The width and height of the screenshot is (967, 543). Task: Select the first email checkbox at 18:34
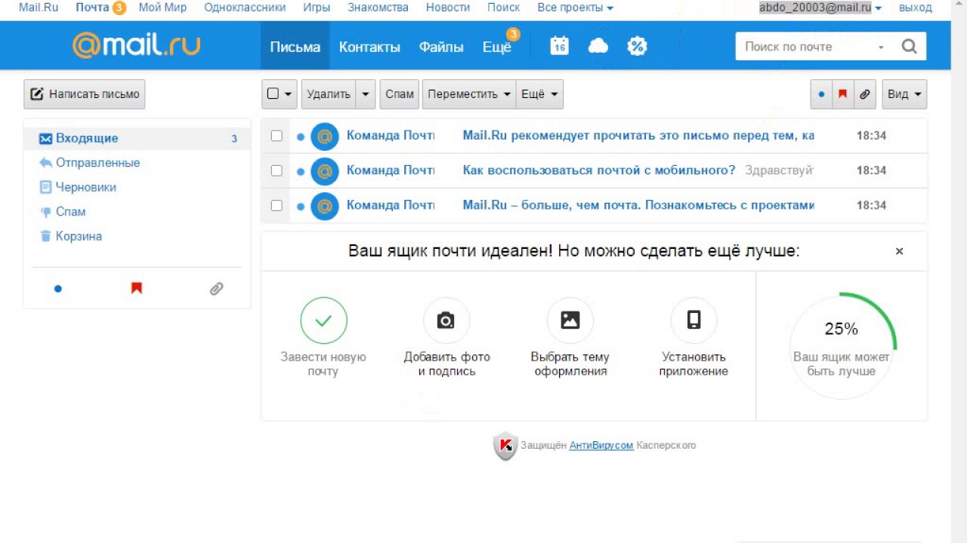[277, 136]
